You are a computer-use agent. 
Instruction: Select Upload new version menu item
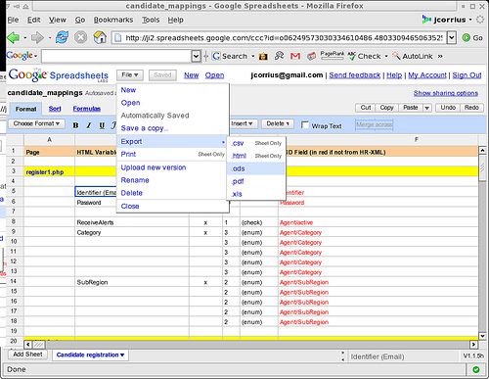coord(154,167)
